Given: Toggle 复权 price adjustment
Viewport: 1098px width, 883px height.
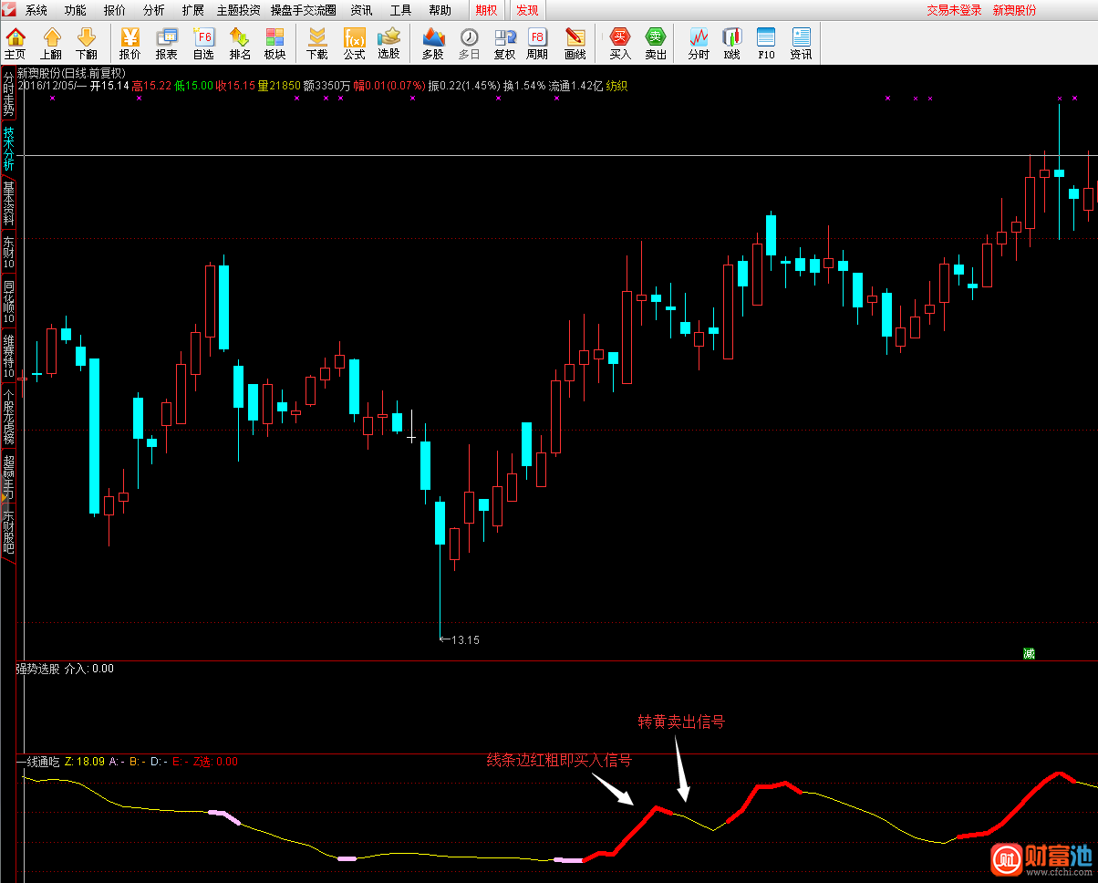Looking at the screenshot, I should (504, 43).
